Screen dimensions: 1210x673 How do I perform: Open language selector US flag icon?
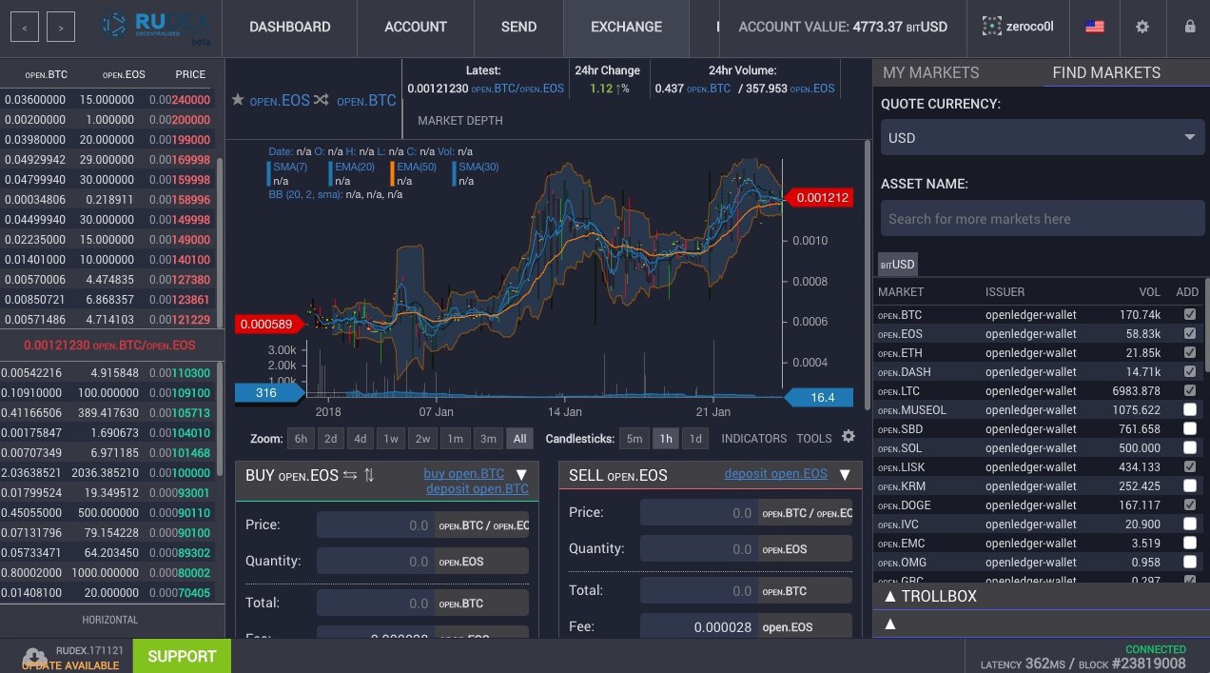coord(1095,27)
